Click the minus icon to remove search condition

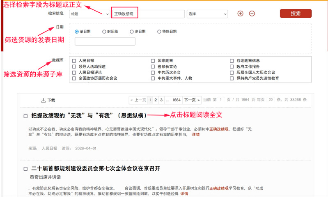click(252, 14)
